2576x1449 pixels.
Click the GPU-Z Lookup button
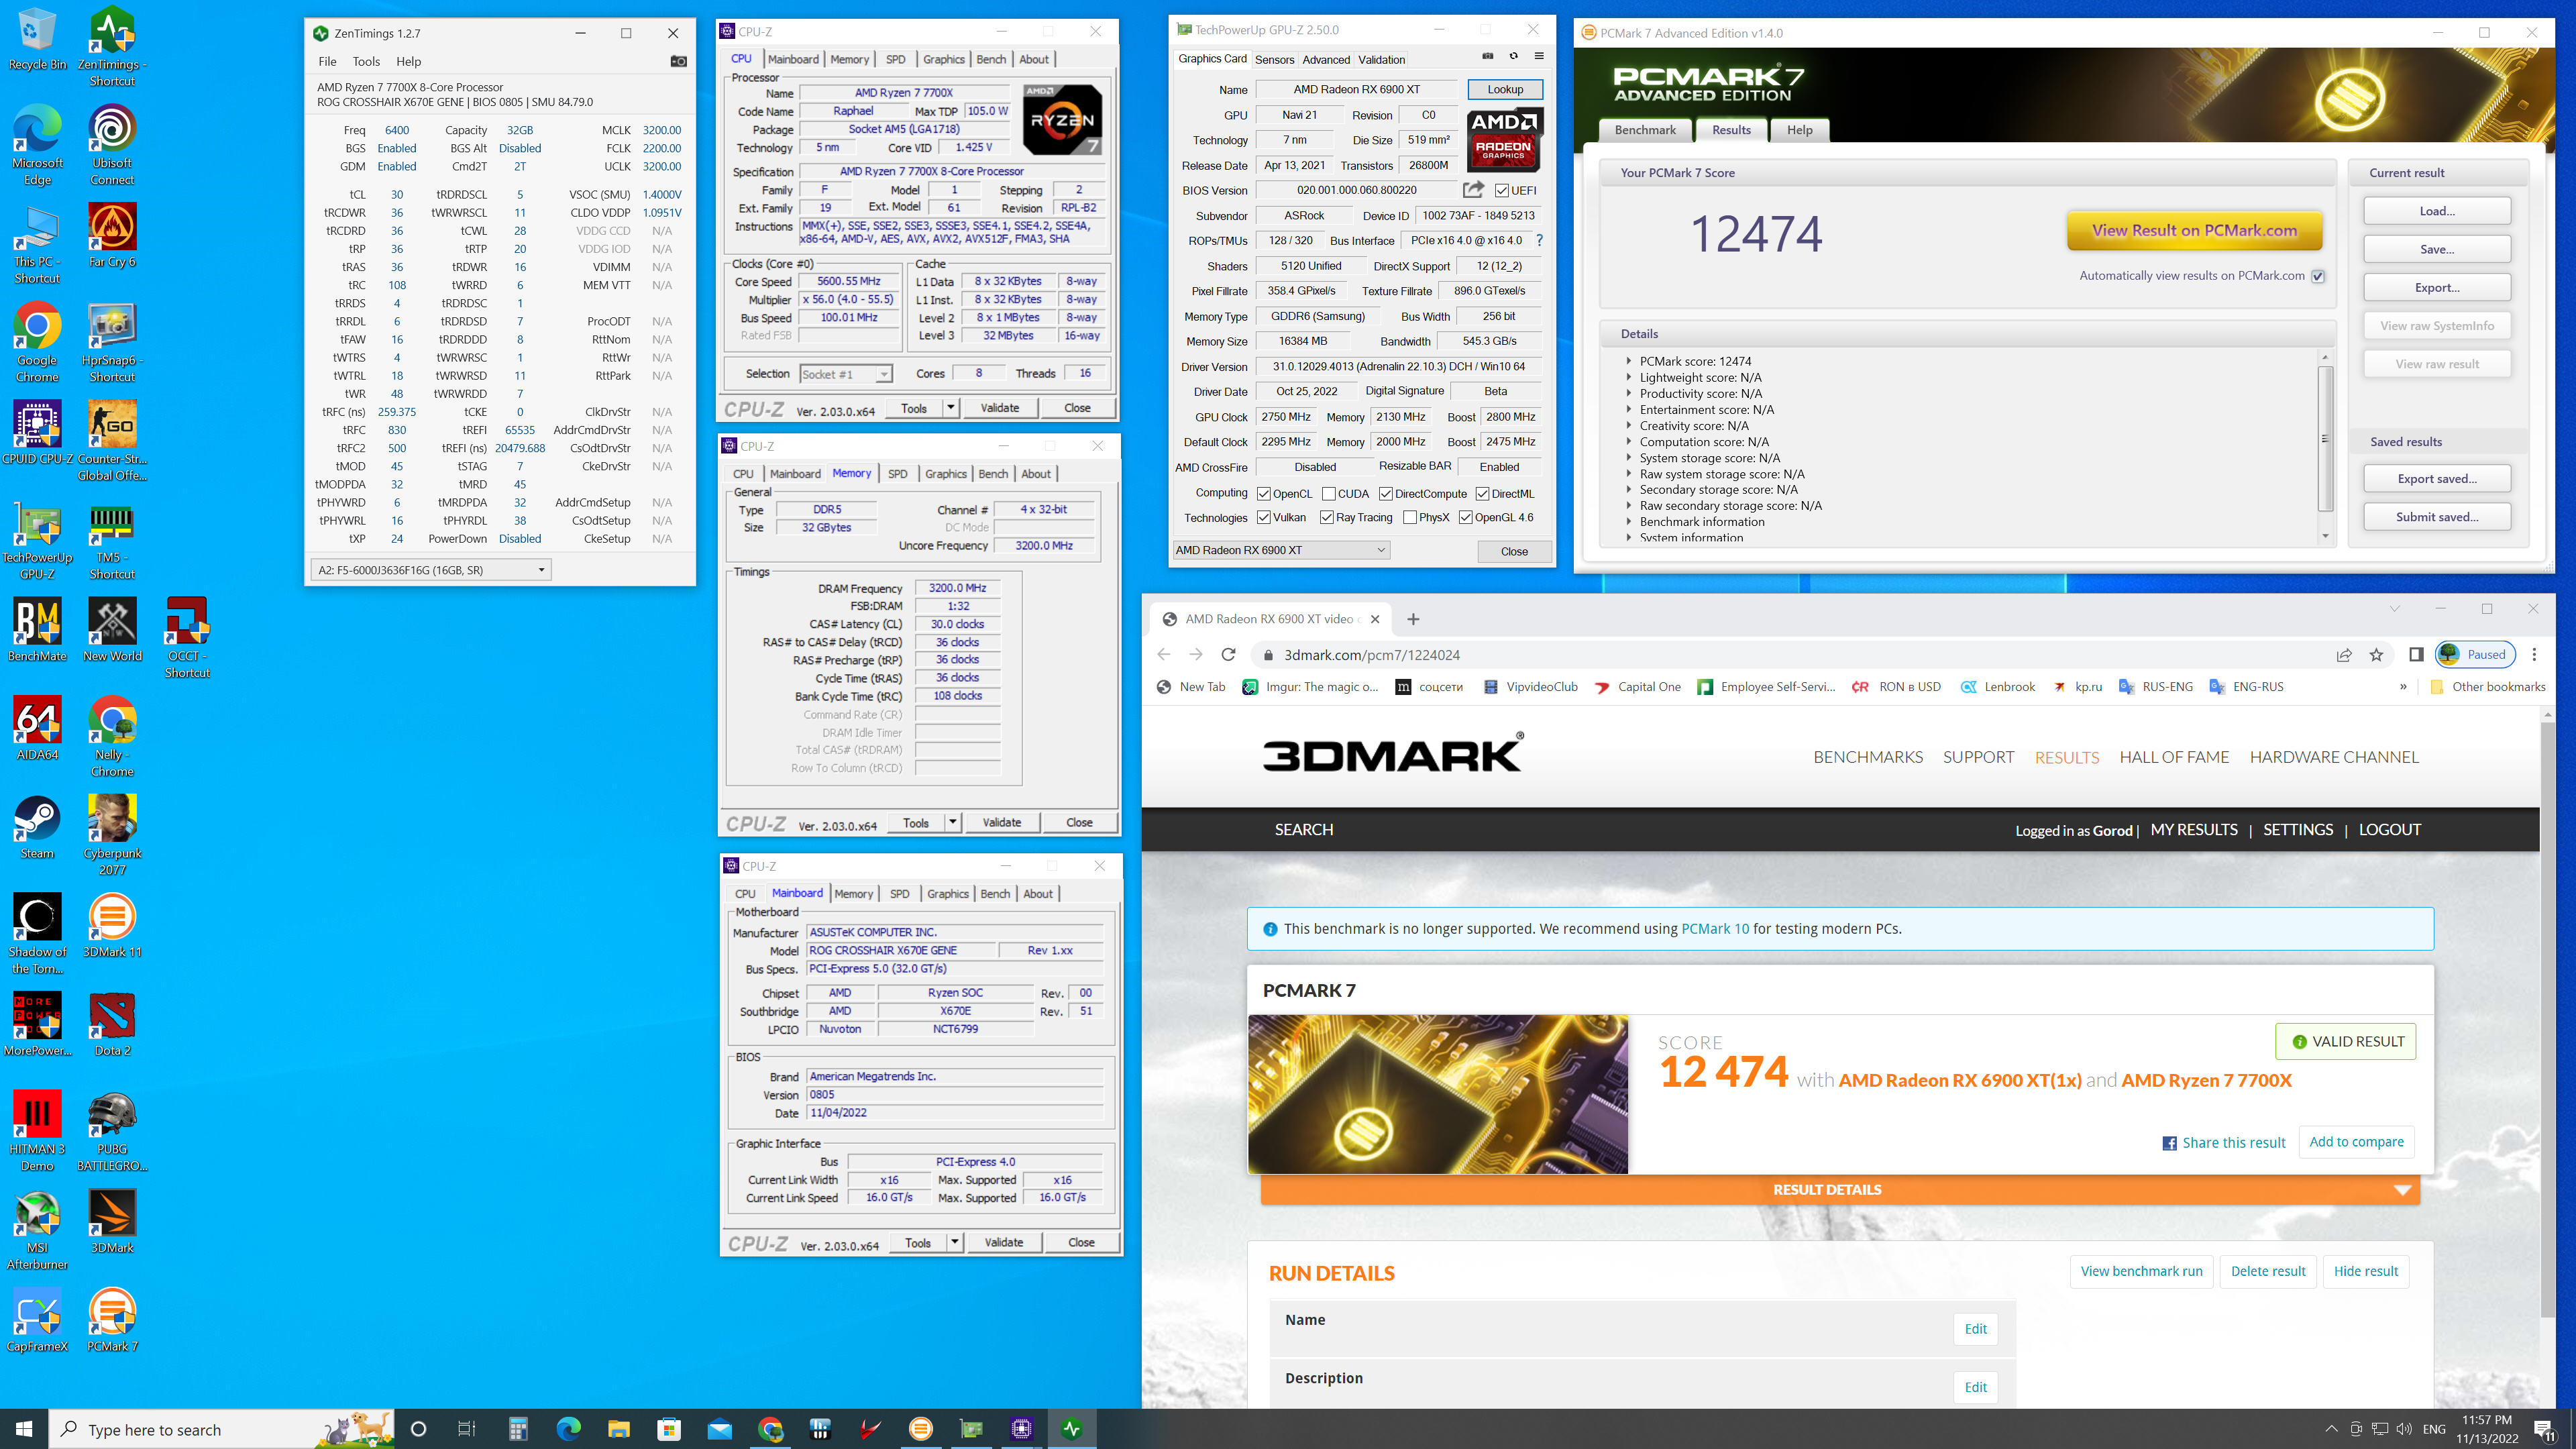(x=1505, y=89)
